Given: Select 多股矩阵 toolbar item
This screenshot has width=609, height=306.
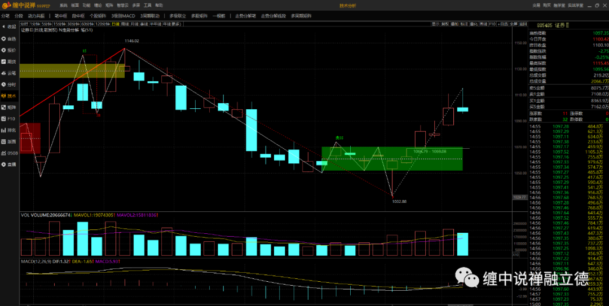Looking at the screenshot, I should point(199,16).
